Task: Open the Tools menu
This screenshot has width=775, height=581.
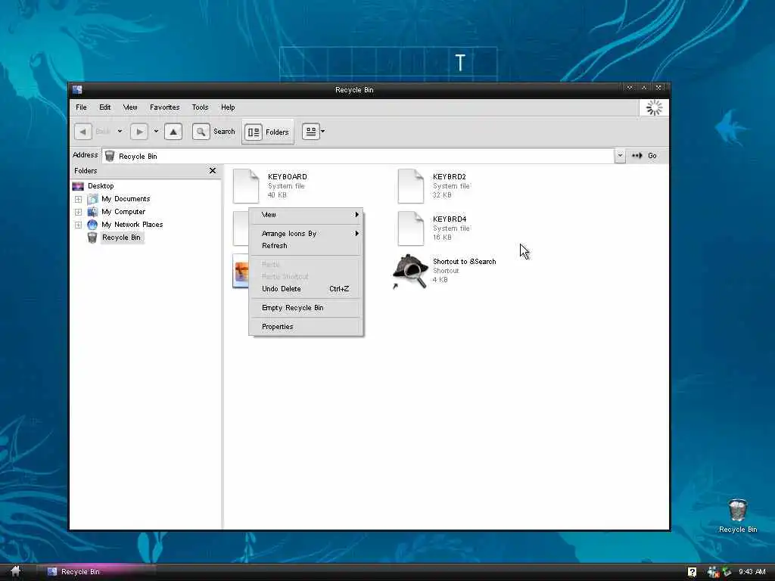Action: tap(200, 107)
